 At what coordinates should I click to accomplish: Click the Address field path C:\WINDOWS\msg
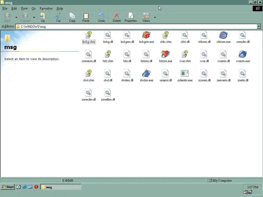33,27
